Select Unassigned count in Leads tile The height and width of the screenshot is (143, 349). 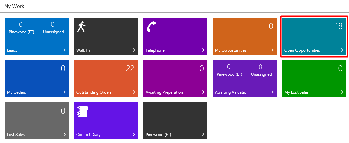pos(53,25)
